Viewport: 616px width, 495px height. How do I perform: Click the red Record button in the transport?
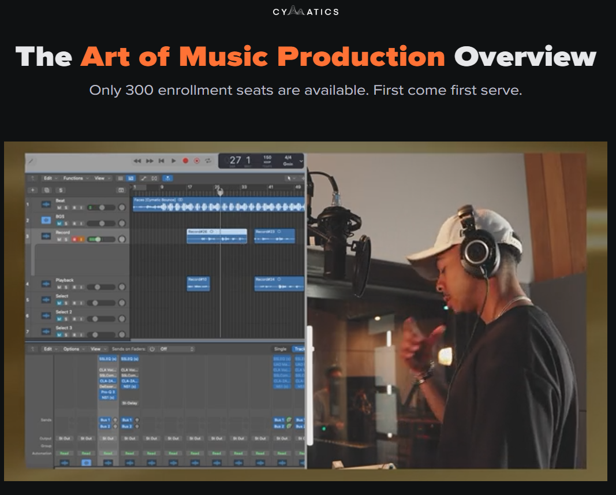(186, 160)
